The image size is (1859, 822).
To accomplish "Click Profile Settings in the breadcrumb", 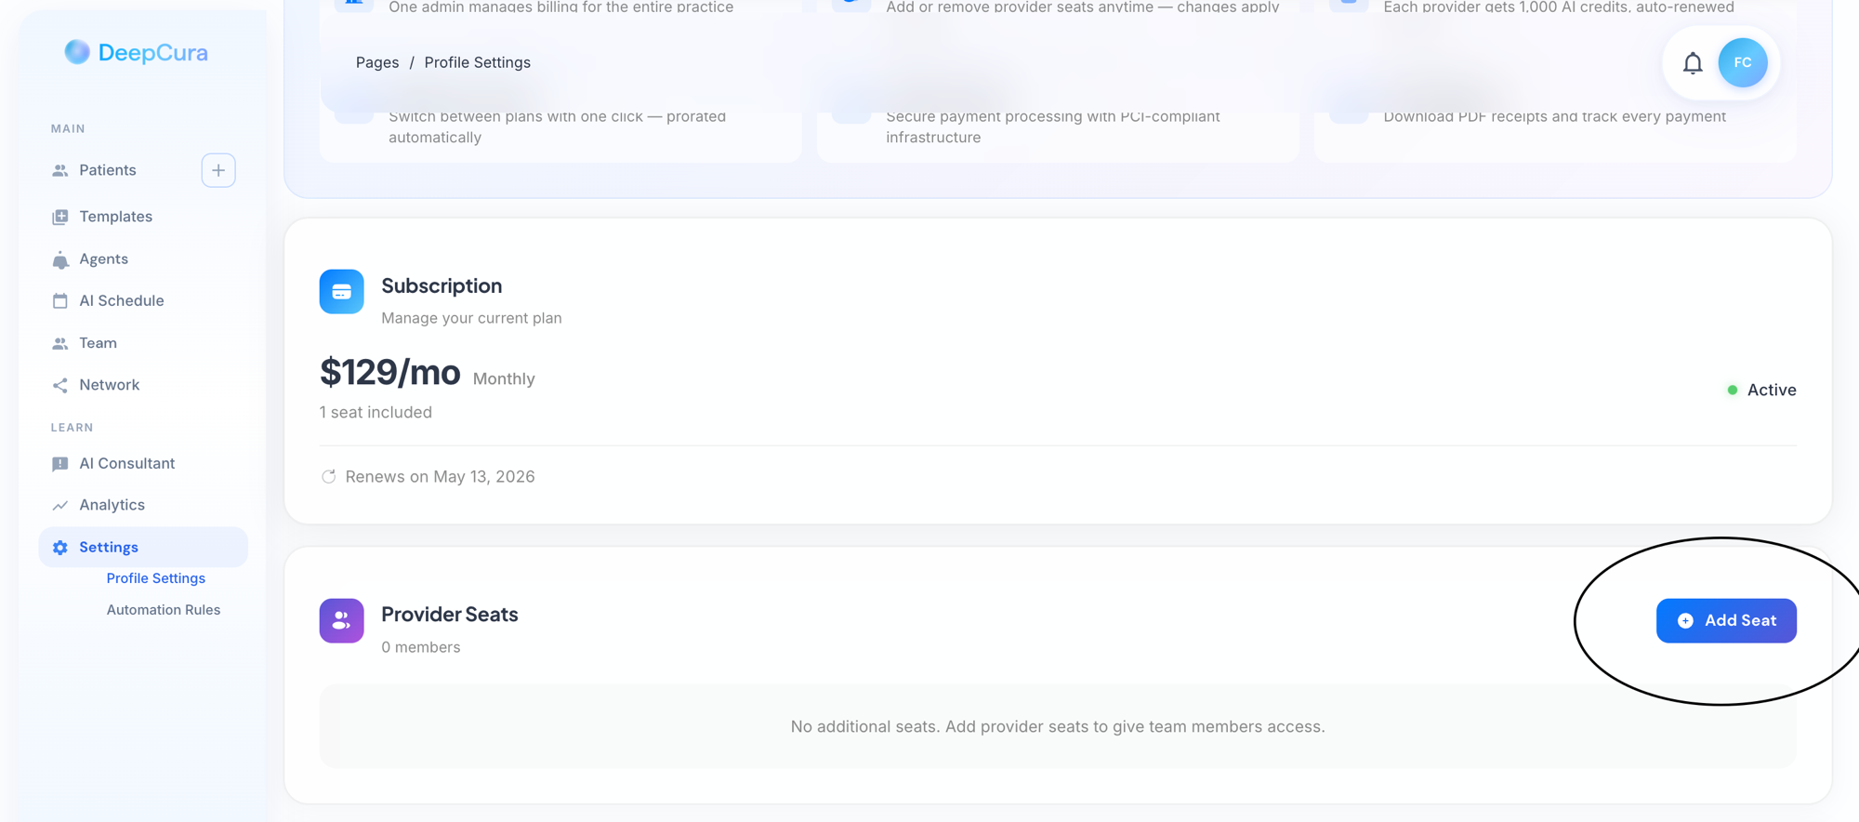I will [x=478, y=62].
